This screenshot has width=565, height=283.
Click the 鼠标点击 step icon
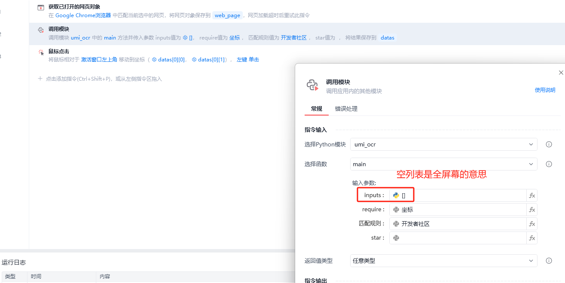tap(41, 52)
